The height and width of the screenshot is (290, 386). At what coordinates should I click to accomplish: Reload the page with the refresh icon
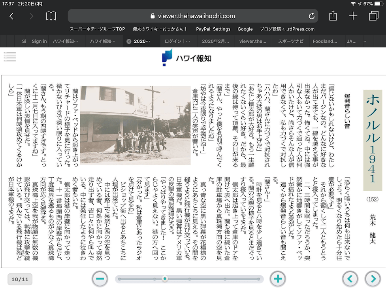click(x=311, y=16)
